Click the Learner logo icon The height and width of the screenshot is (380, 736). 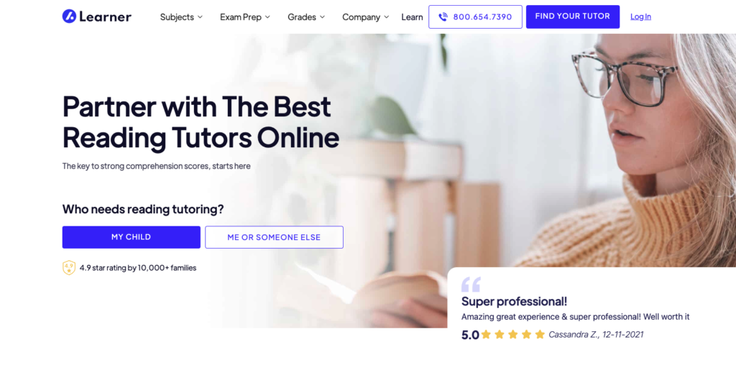tap(69, 17)
